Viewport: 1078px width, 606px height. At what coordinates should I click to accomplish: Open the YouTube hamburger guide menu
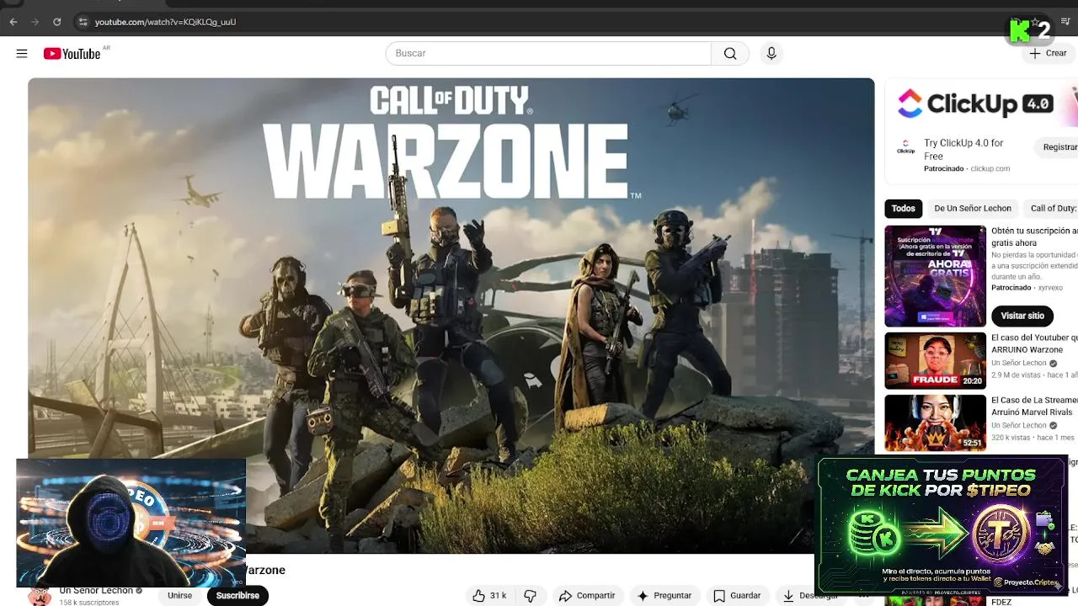coord(22,54)
